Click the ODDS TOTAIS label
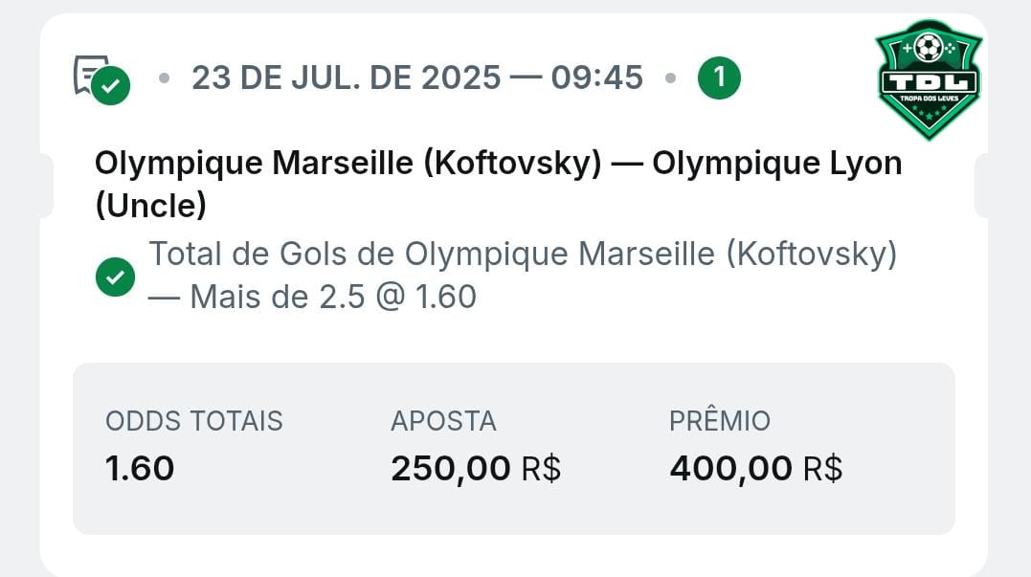 [194, 421]
